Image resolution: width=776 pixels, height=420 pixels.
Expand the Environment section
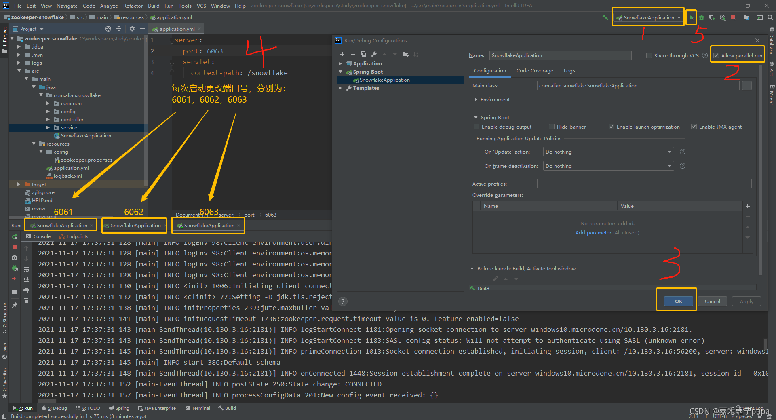[x=476, y=99]
